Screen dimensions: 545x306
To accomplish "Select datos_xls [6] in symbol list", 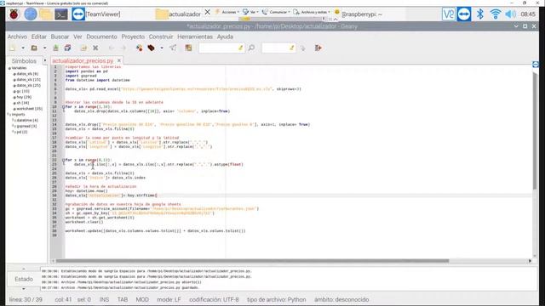I will [27, 74].
